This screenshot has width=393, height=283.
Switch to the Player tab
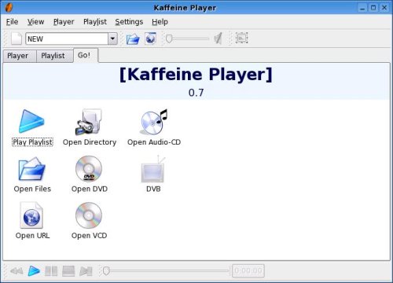click(20, 56)
